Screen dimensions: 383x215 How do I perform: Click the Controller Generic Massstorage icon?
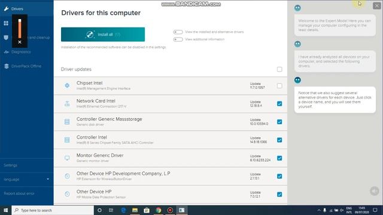[67, 122]
